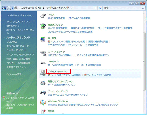The height and width of the screenshot is (115, 147).
Task: Click the キーボード keyboard icon
Action: coord(43,63)
